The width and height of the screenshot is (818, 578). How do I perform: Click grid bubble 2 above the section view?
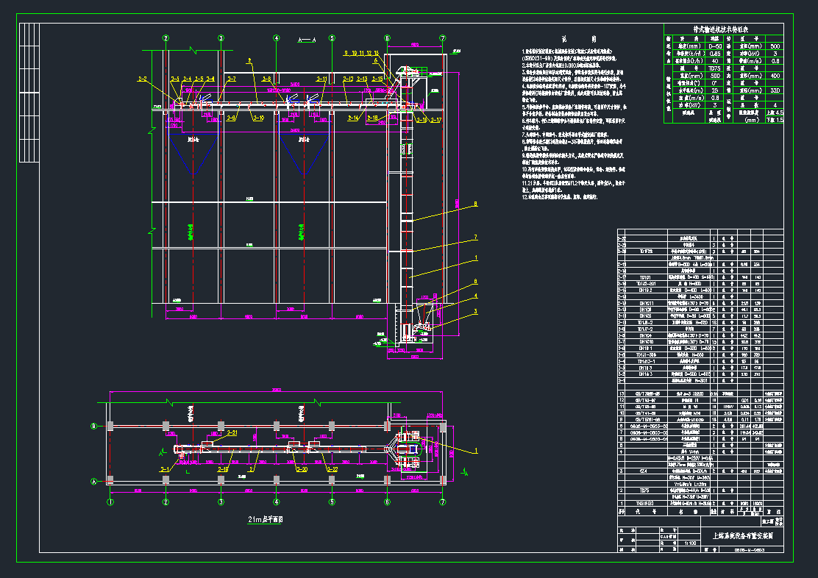coord(166,38)
